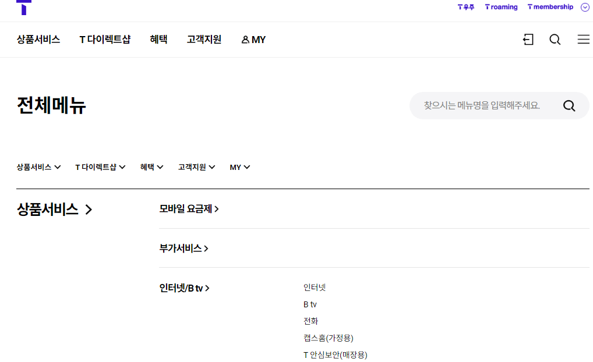This screenshot has width=593, height=362.
Task: Expand T 다이렉트샵 filter dropdown
Action: click(100, 167)
